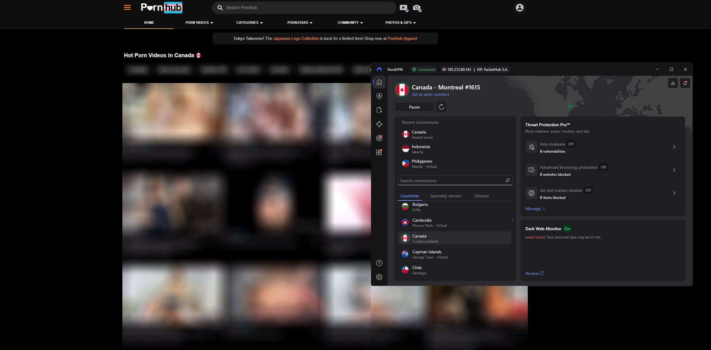Image resolution: width=711 pixels, height=350 pixels.
Task: Open the Threat Protection shield icon in sidebar
Action: [x=379, y=96]
